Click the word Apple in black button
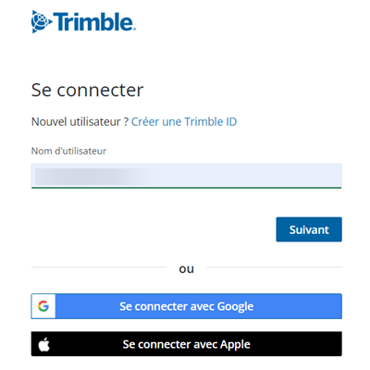This screenshot has height=370, width=370. tap(235, 344)
